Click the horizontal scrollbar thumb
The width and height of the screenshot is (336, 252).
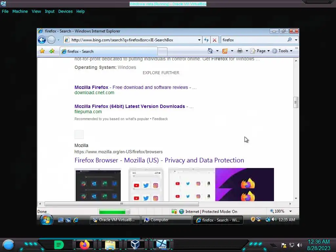tap(121, 204)
